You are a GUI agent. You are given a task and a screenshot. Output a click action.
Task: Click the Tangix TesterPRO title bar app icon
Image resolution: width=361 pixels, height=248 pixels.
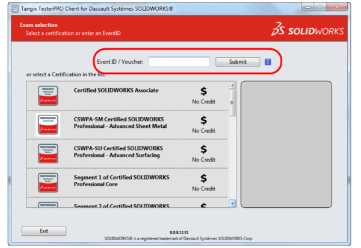(x=15, y=9)
